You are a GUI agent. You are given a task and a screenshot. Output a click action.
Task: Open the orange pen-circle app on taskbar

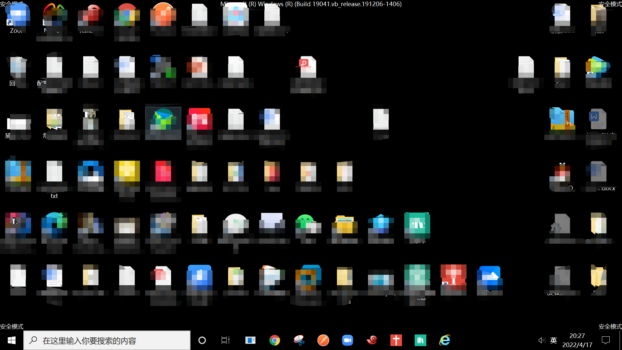click(323, 340)
